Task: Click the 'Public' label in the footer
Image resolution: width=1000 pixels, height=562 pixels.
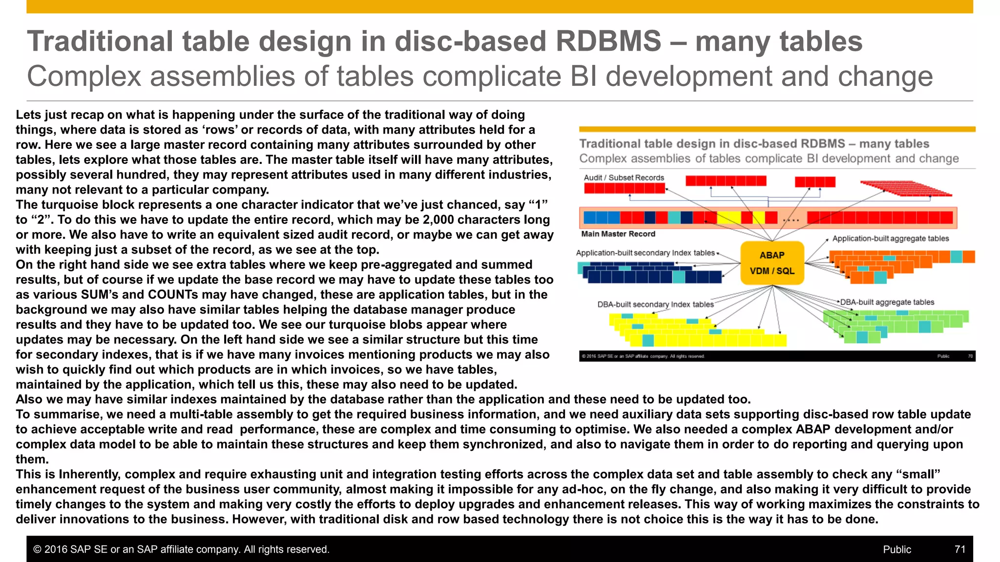Action: [x=897, y=549]
